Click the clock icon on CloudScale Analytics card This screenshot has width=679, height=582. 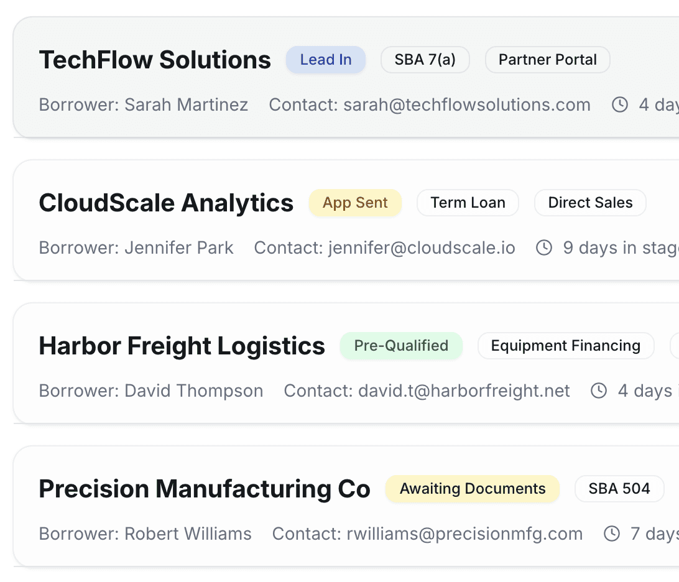tap(544, 247)
